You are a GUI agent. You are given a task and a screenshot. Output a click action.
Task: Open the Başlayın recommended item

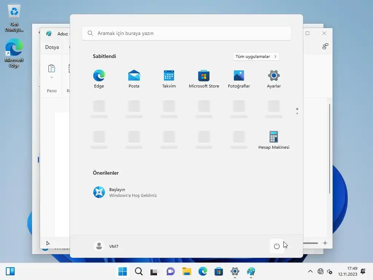(125, 192)
